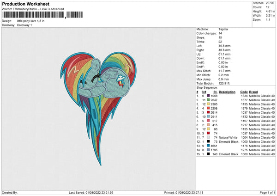This screenshot has width=277, height=196.
Task: Click the 'Stop Sequence:' heading
Action: pyautogui.click(x=207, y=87)
